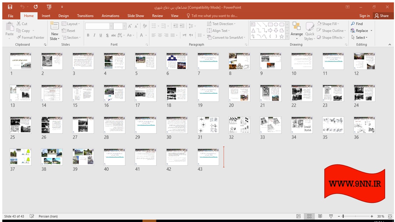Viewport: 395px width, 222px height.
Task: Select slide 32 thumbnail
Action: click(239, 125)
